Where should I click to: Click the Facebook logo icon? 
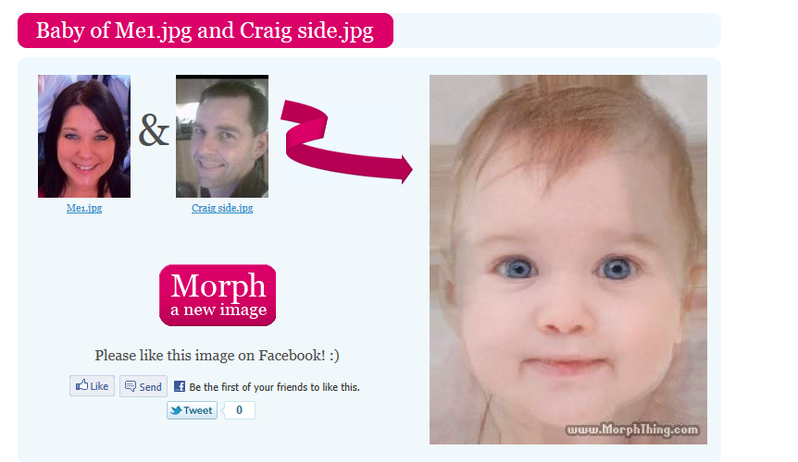[x=180, y=386]
